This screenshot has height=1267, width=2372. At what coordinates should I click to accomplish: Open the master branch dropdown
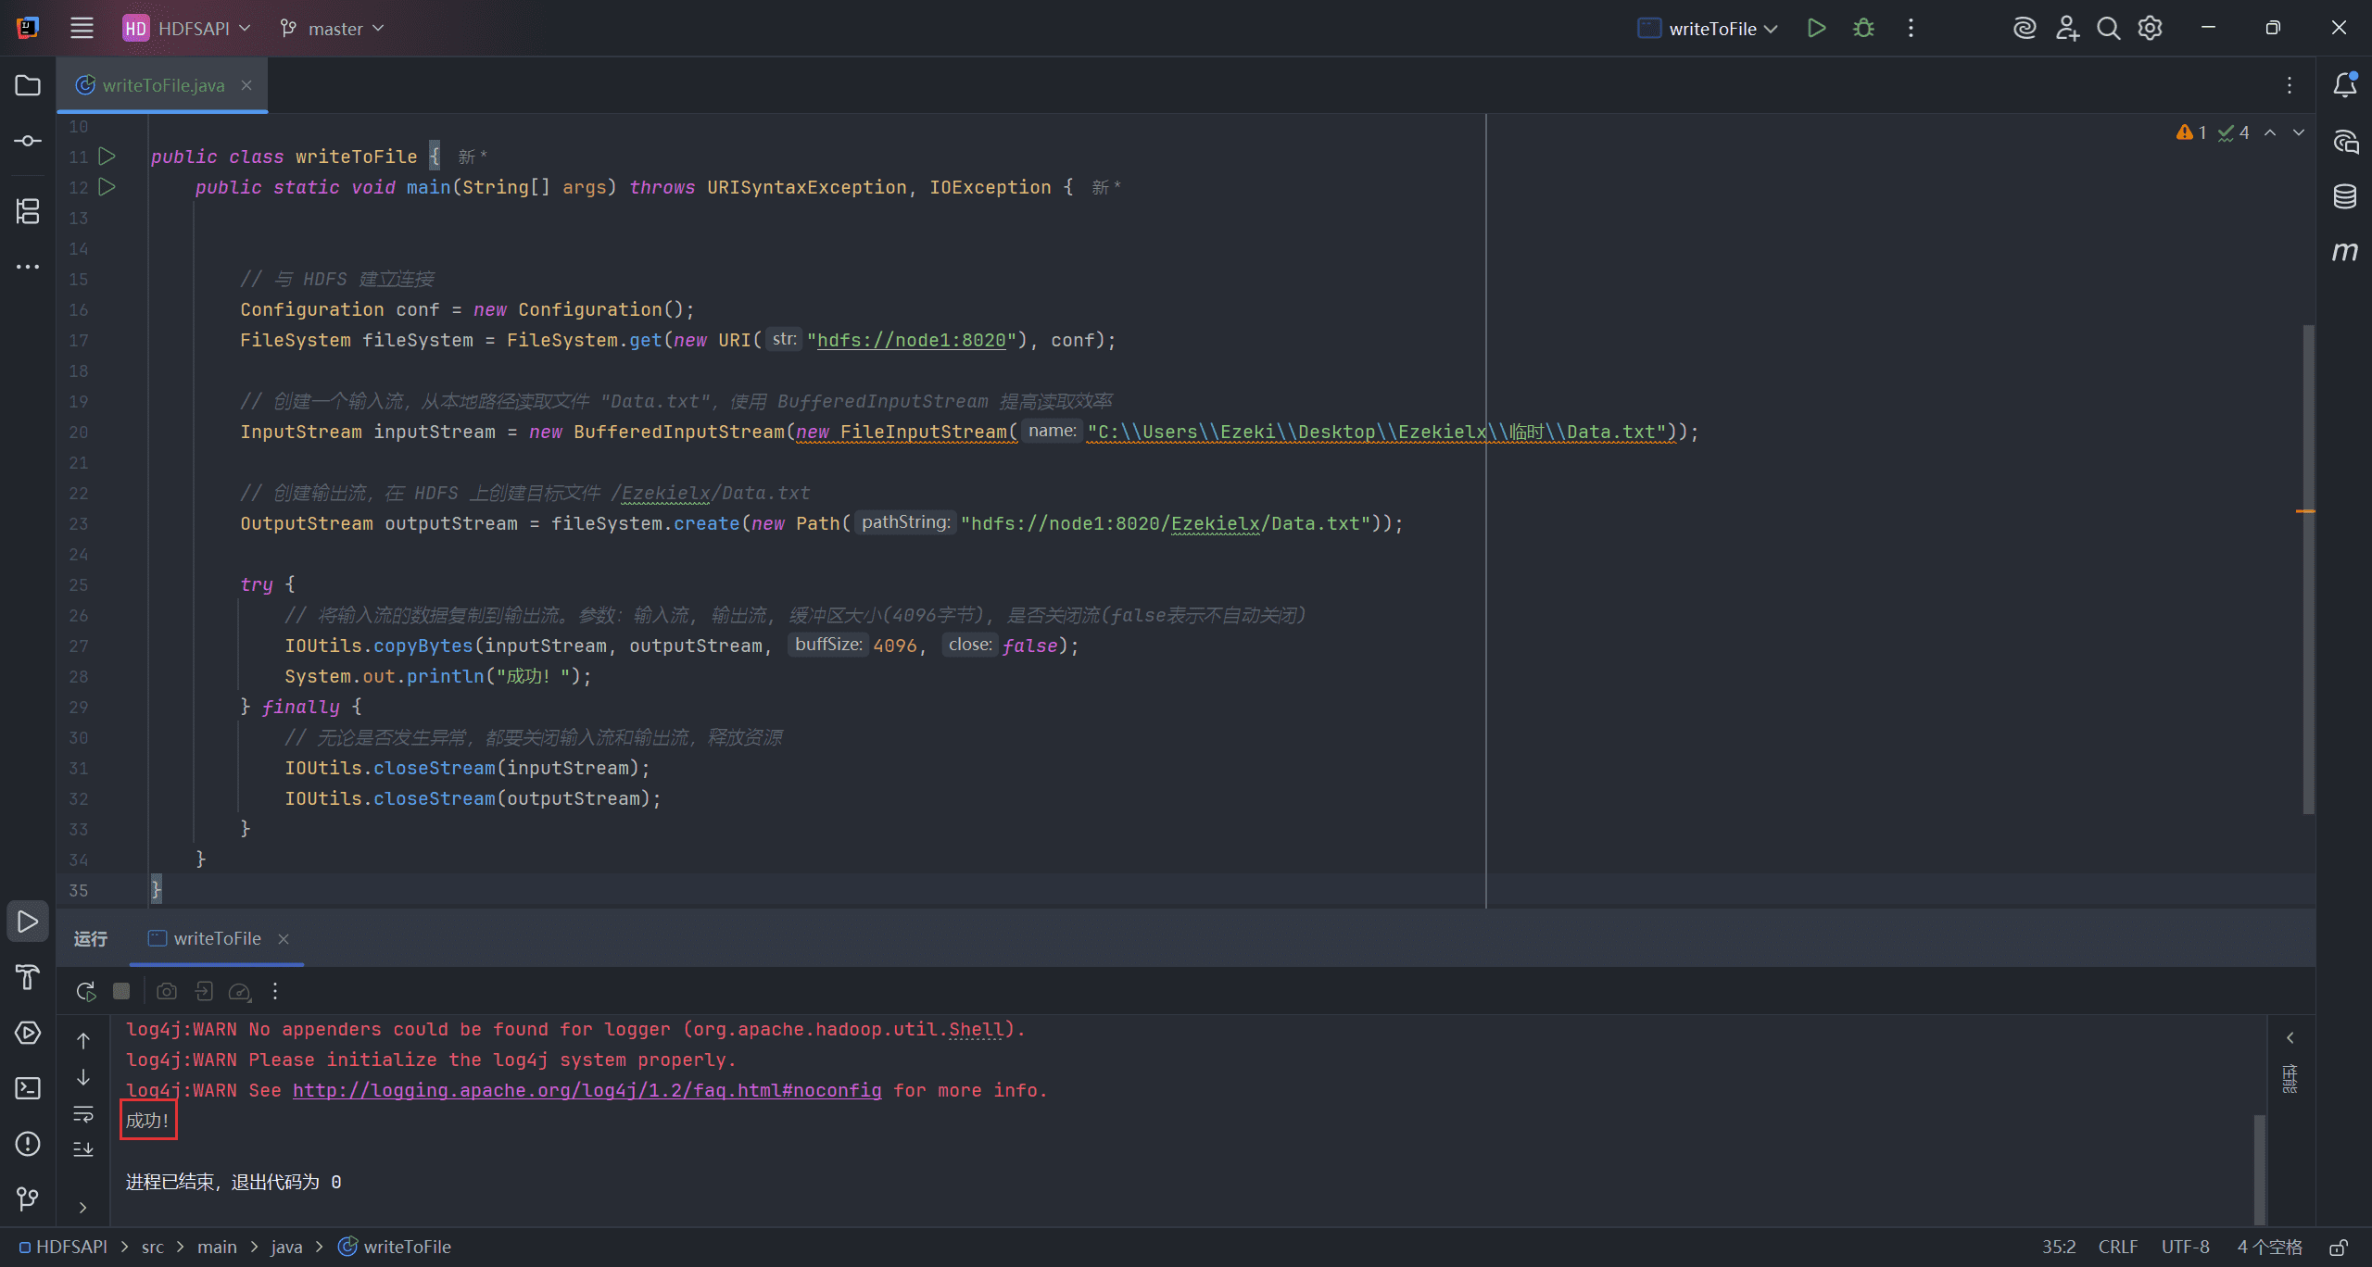[x=332, y=28]
